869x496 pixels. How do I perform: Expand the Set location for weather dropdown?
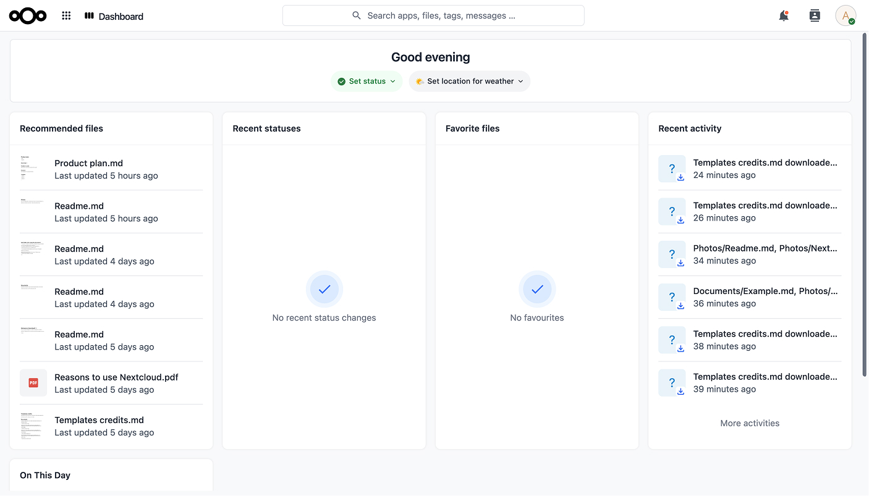pos(470,82)
